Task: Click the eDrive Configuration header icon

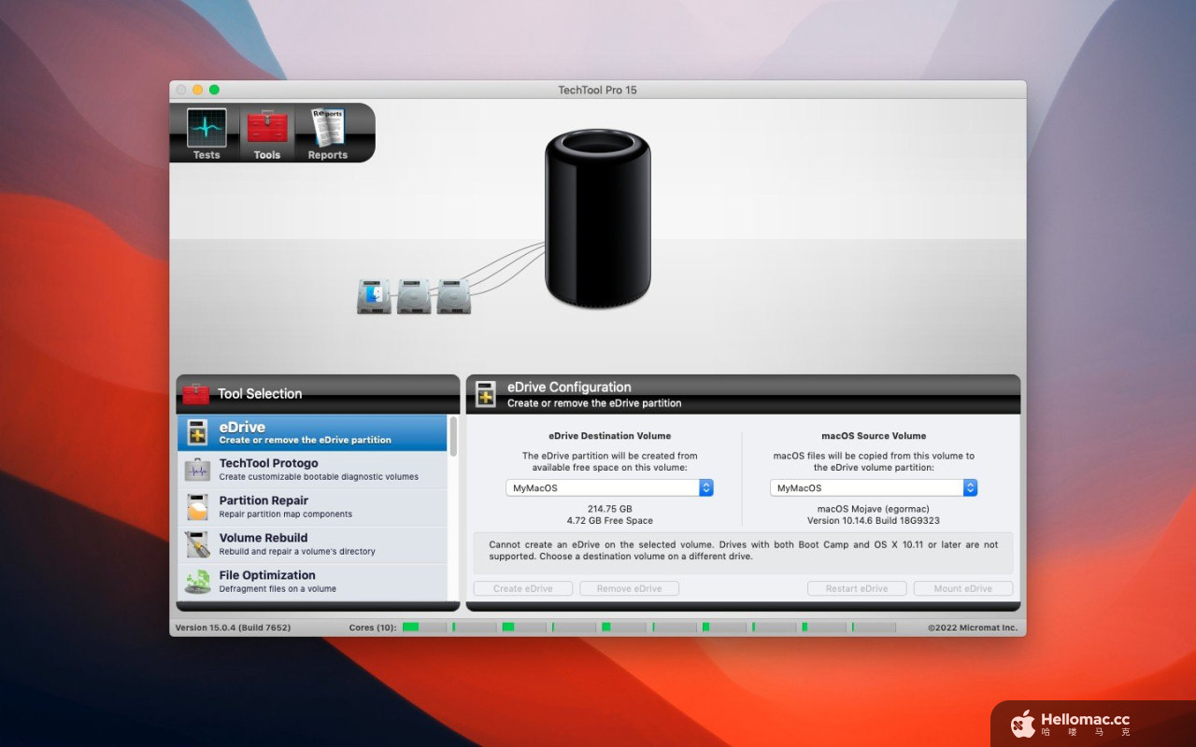Action: (486, 394)
